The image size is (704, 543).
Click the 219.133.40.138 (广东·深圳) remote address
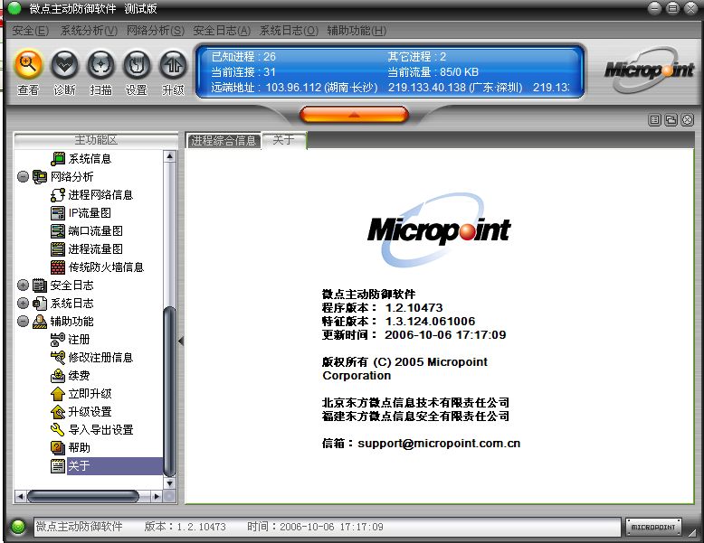point(455,87)
